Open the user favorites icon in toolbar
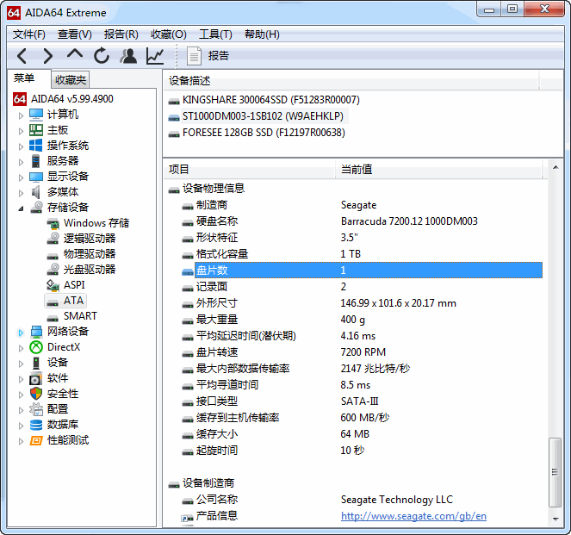Screen dimensions: 571x535 [128, 56]
